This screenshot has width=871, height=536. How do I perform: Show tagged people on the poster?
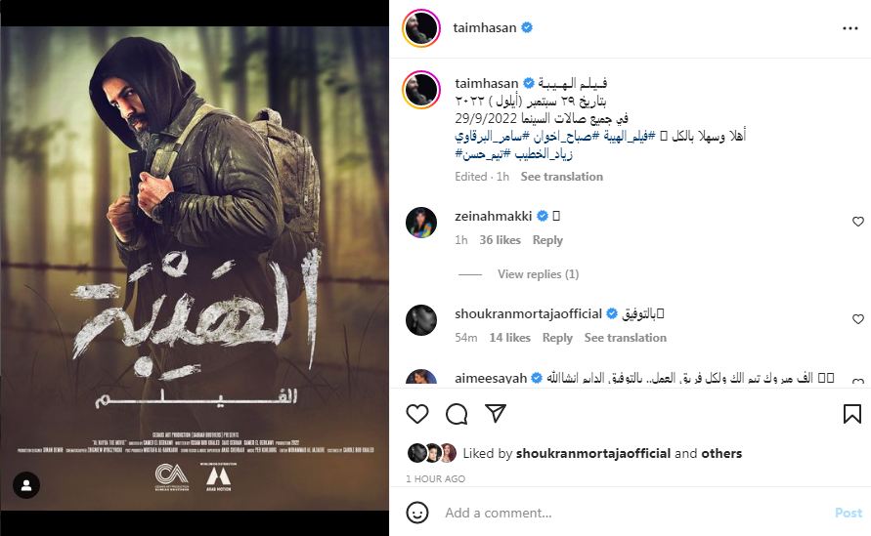click(26, 485)
